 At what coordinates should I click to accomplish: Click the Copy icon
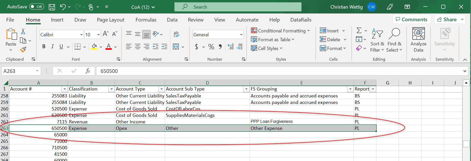click(23, 40)
